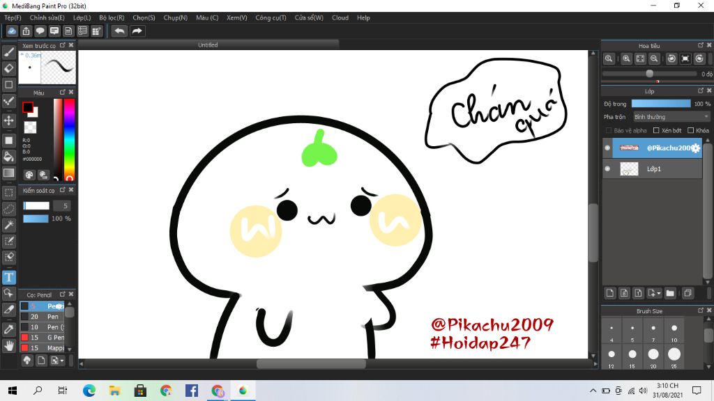Viewport: 714px width, 401px height.
Task: Select the Divide tool
Action: (8, 310)
